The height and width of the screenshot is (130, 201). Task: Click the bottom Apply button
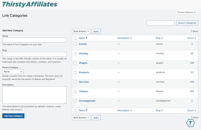click(x=96, y=117)
